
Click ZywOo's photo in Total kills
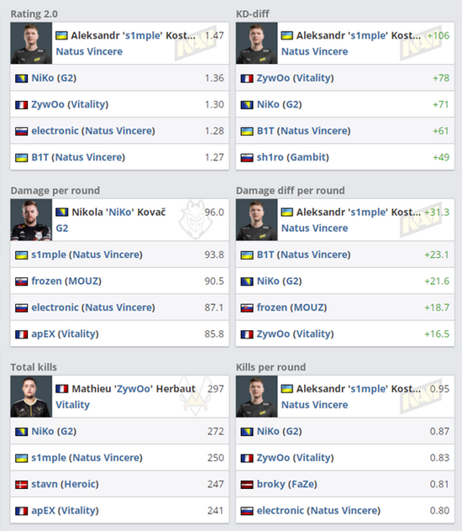coord(31,397)
